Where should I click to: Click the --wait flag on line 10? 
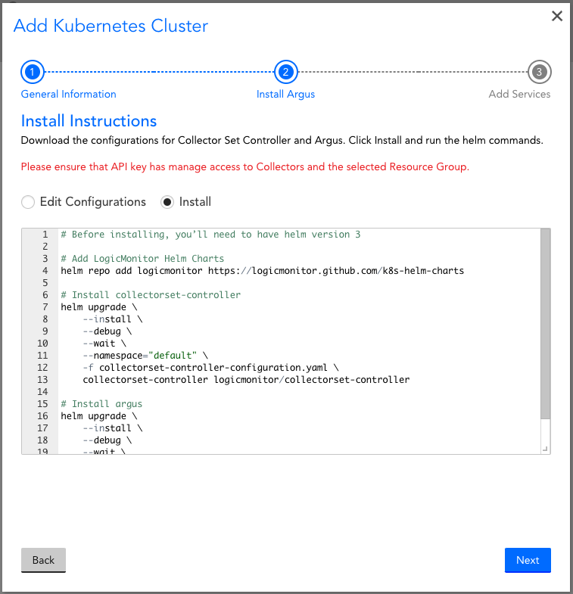pyautogui.click(x=99, y=344)
